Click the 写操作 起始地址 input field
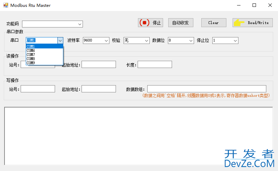This screenshot has width=278, height=171. tap(99, 89)
